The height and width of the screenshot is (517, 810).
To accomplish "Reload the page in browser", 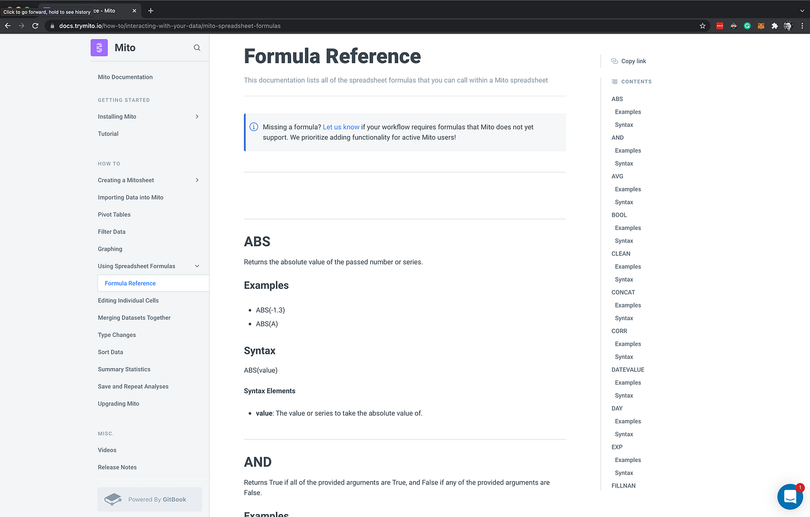I will click(35, 25).
